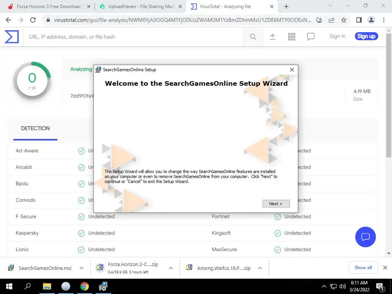Click the network tray icon
392x294 pixels.
333,286
